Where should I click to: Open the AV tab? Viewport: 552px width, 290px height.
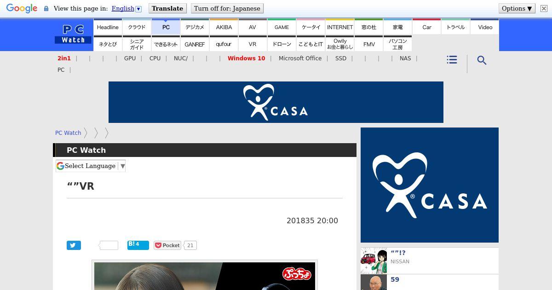click(x=253, y=27)
